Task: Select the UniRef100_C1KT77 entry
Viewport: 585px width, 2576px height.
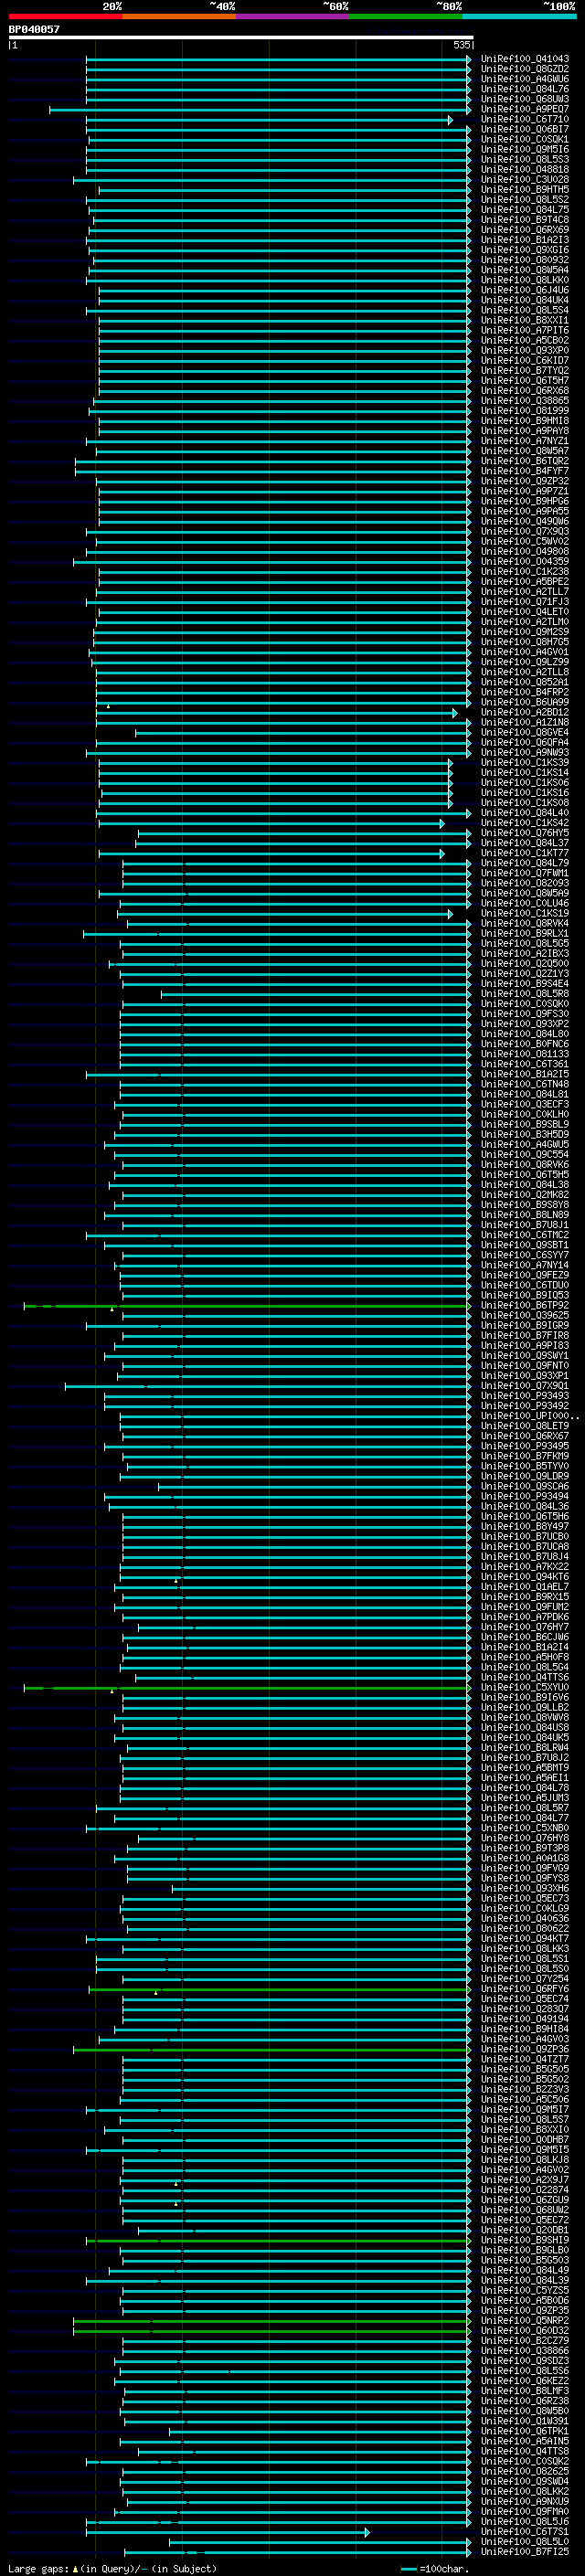Action: pyautogui.click(x=525, y=853)
